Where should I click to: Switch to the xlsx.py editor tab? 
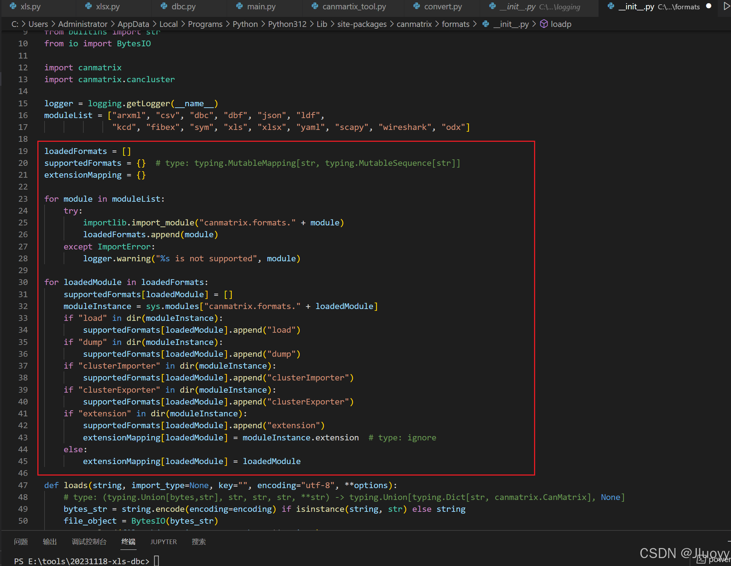coord(107,6)
